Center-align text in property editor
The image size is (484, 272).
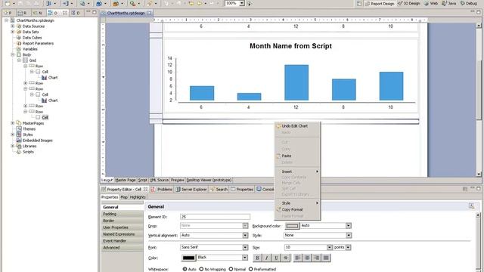pyautogui.click(x=307, y=258)
